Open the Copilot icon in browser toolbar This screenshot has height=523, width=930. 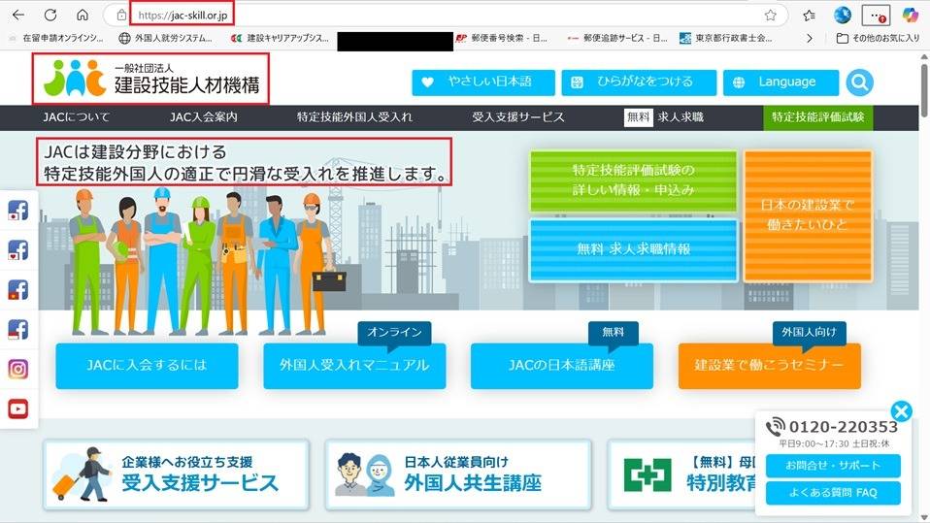(910, 16)
